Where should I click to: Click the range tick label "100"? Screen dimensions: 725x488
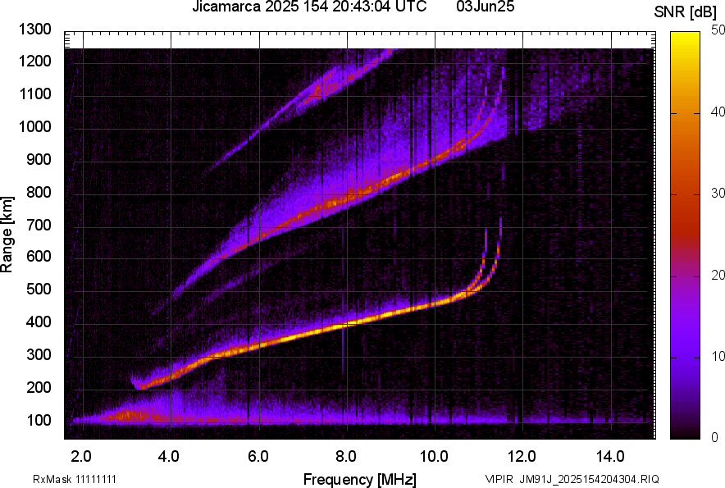pos(39,420)
